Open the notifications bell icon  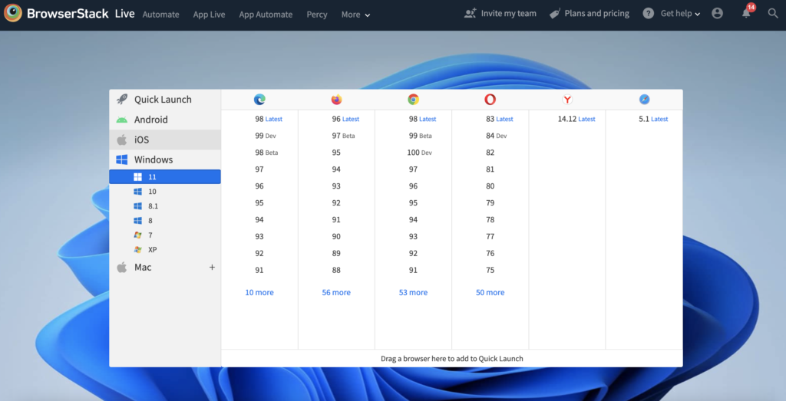pos(746,13)
